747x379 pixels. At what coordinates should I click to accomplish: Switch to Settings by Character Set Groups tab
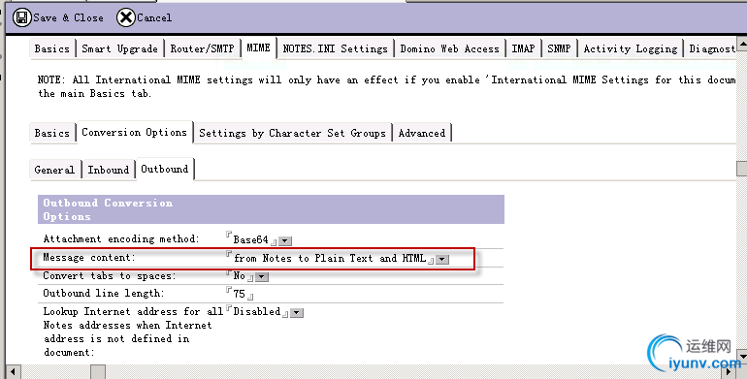tap(292, 133)
